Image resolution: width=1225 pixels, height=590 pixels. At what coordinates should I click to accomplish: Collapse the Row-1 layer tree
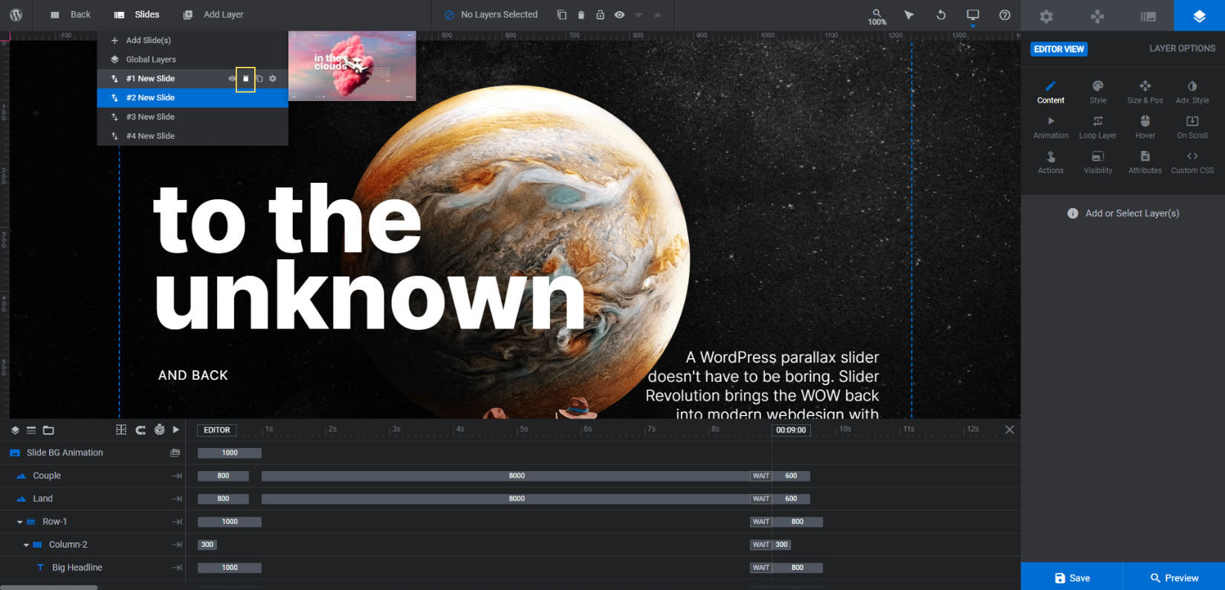(20, 522)
